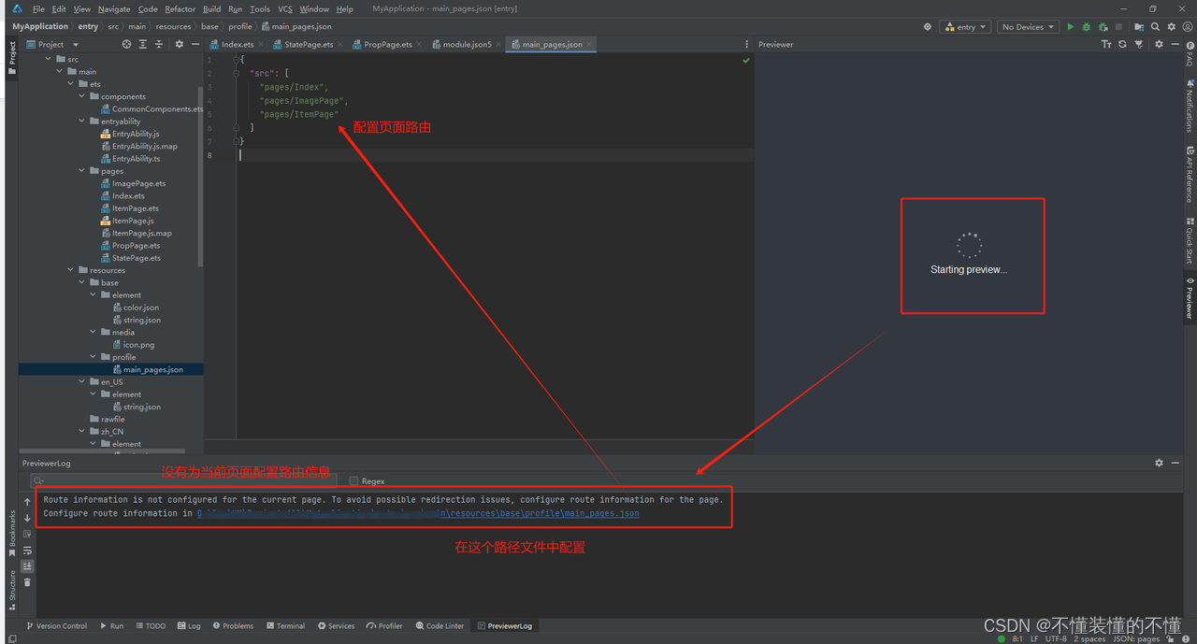This screenshot has width=1197, height=644.
Task: Switch to the Index.ets editor tab
Action: [x=232, y=44]
